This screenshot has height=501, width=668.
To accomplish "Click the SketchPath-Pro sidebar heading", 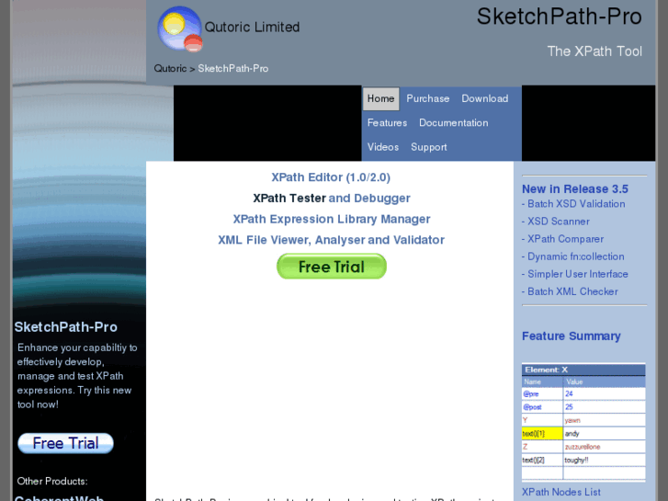I will tap(65, 327).
